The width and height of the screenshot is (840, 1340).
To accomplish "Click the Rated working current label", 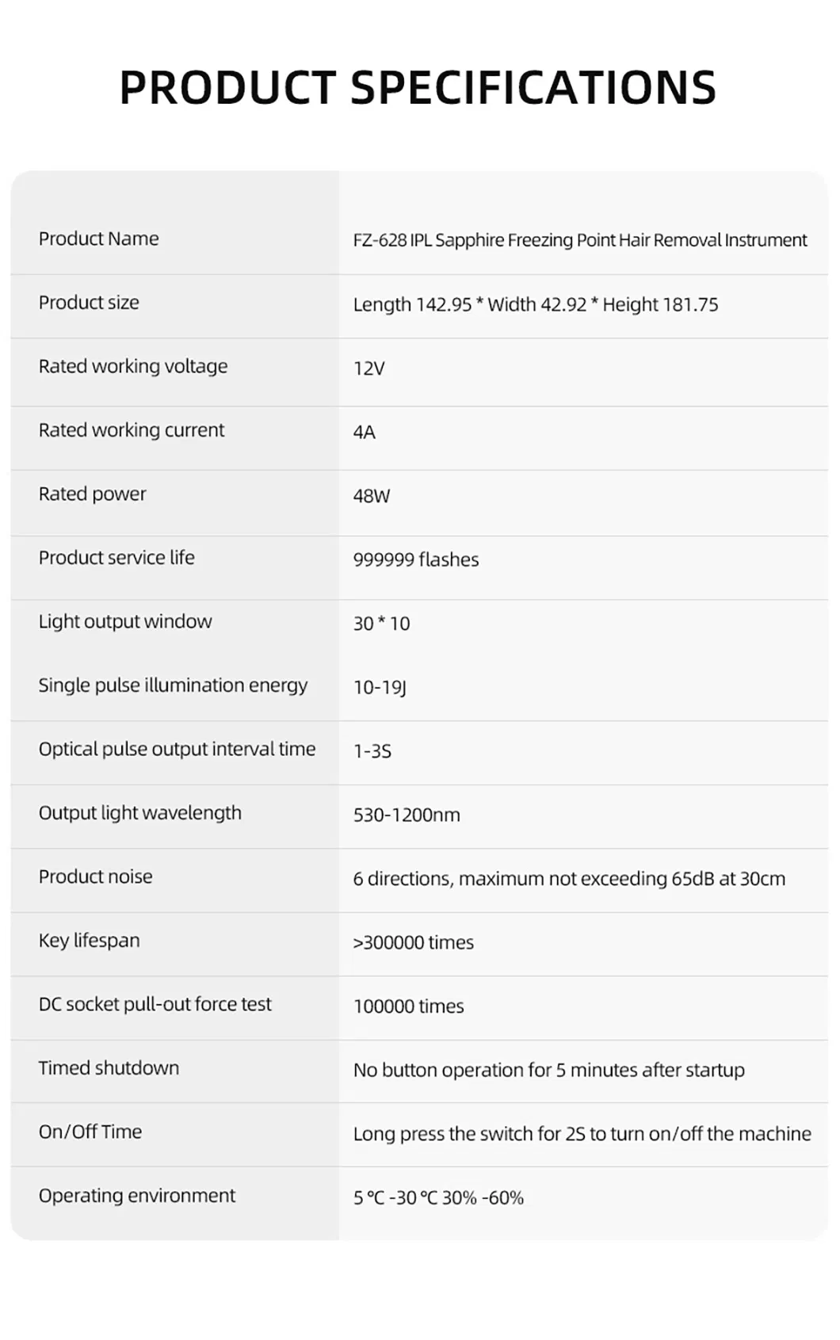I will (x=132, y=430).
